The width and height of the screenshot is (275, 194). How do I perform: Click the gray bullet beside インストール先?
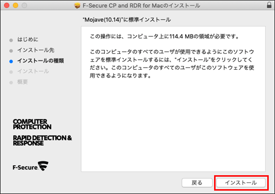tap(11, 51)
